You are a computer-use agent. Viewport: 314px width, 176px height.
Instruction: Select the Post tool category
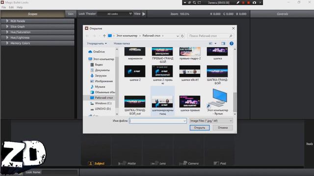pos(220,163)
